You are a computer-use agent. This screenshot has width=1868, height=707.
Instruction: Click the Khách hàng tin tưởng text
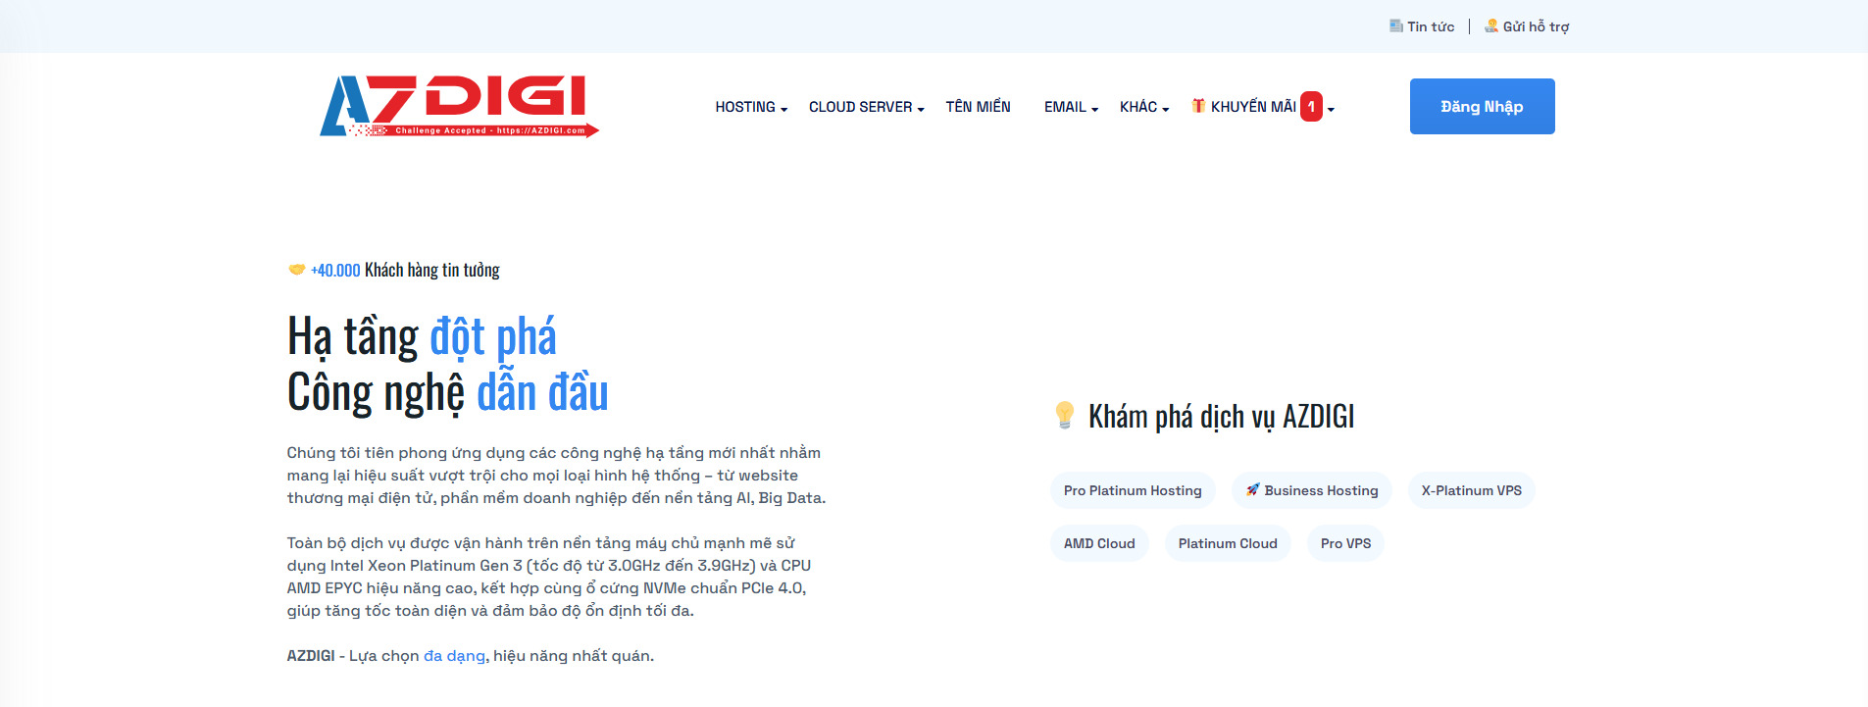click(431, 270)
